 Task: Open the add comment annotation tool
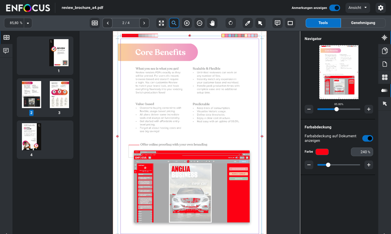coord(278,23)
